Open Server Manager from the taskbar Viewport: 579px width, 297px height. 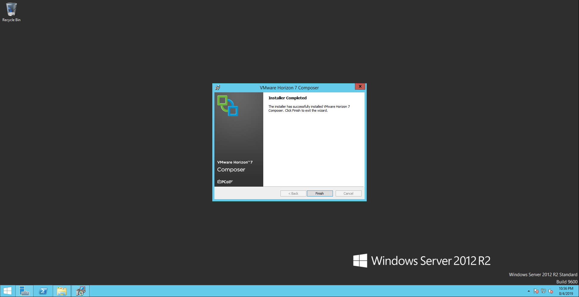(24, 291)
